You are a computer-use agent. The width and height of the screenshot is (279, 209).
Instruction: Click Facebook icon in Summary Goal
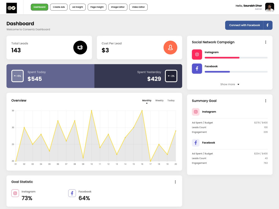[196, 143]
